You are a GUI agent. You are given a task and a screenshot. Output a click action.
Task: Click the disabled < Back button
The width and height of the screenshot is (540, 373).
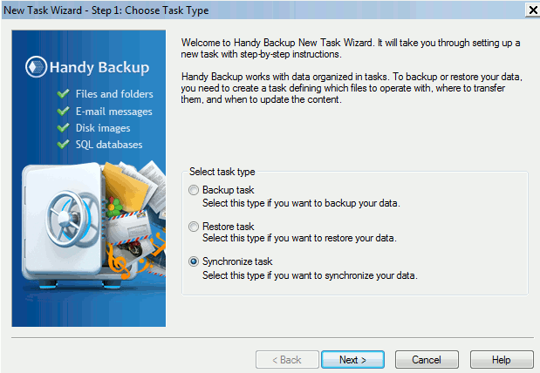pyautogui.click(x=287, y=360)
